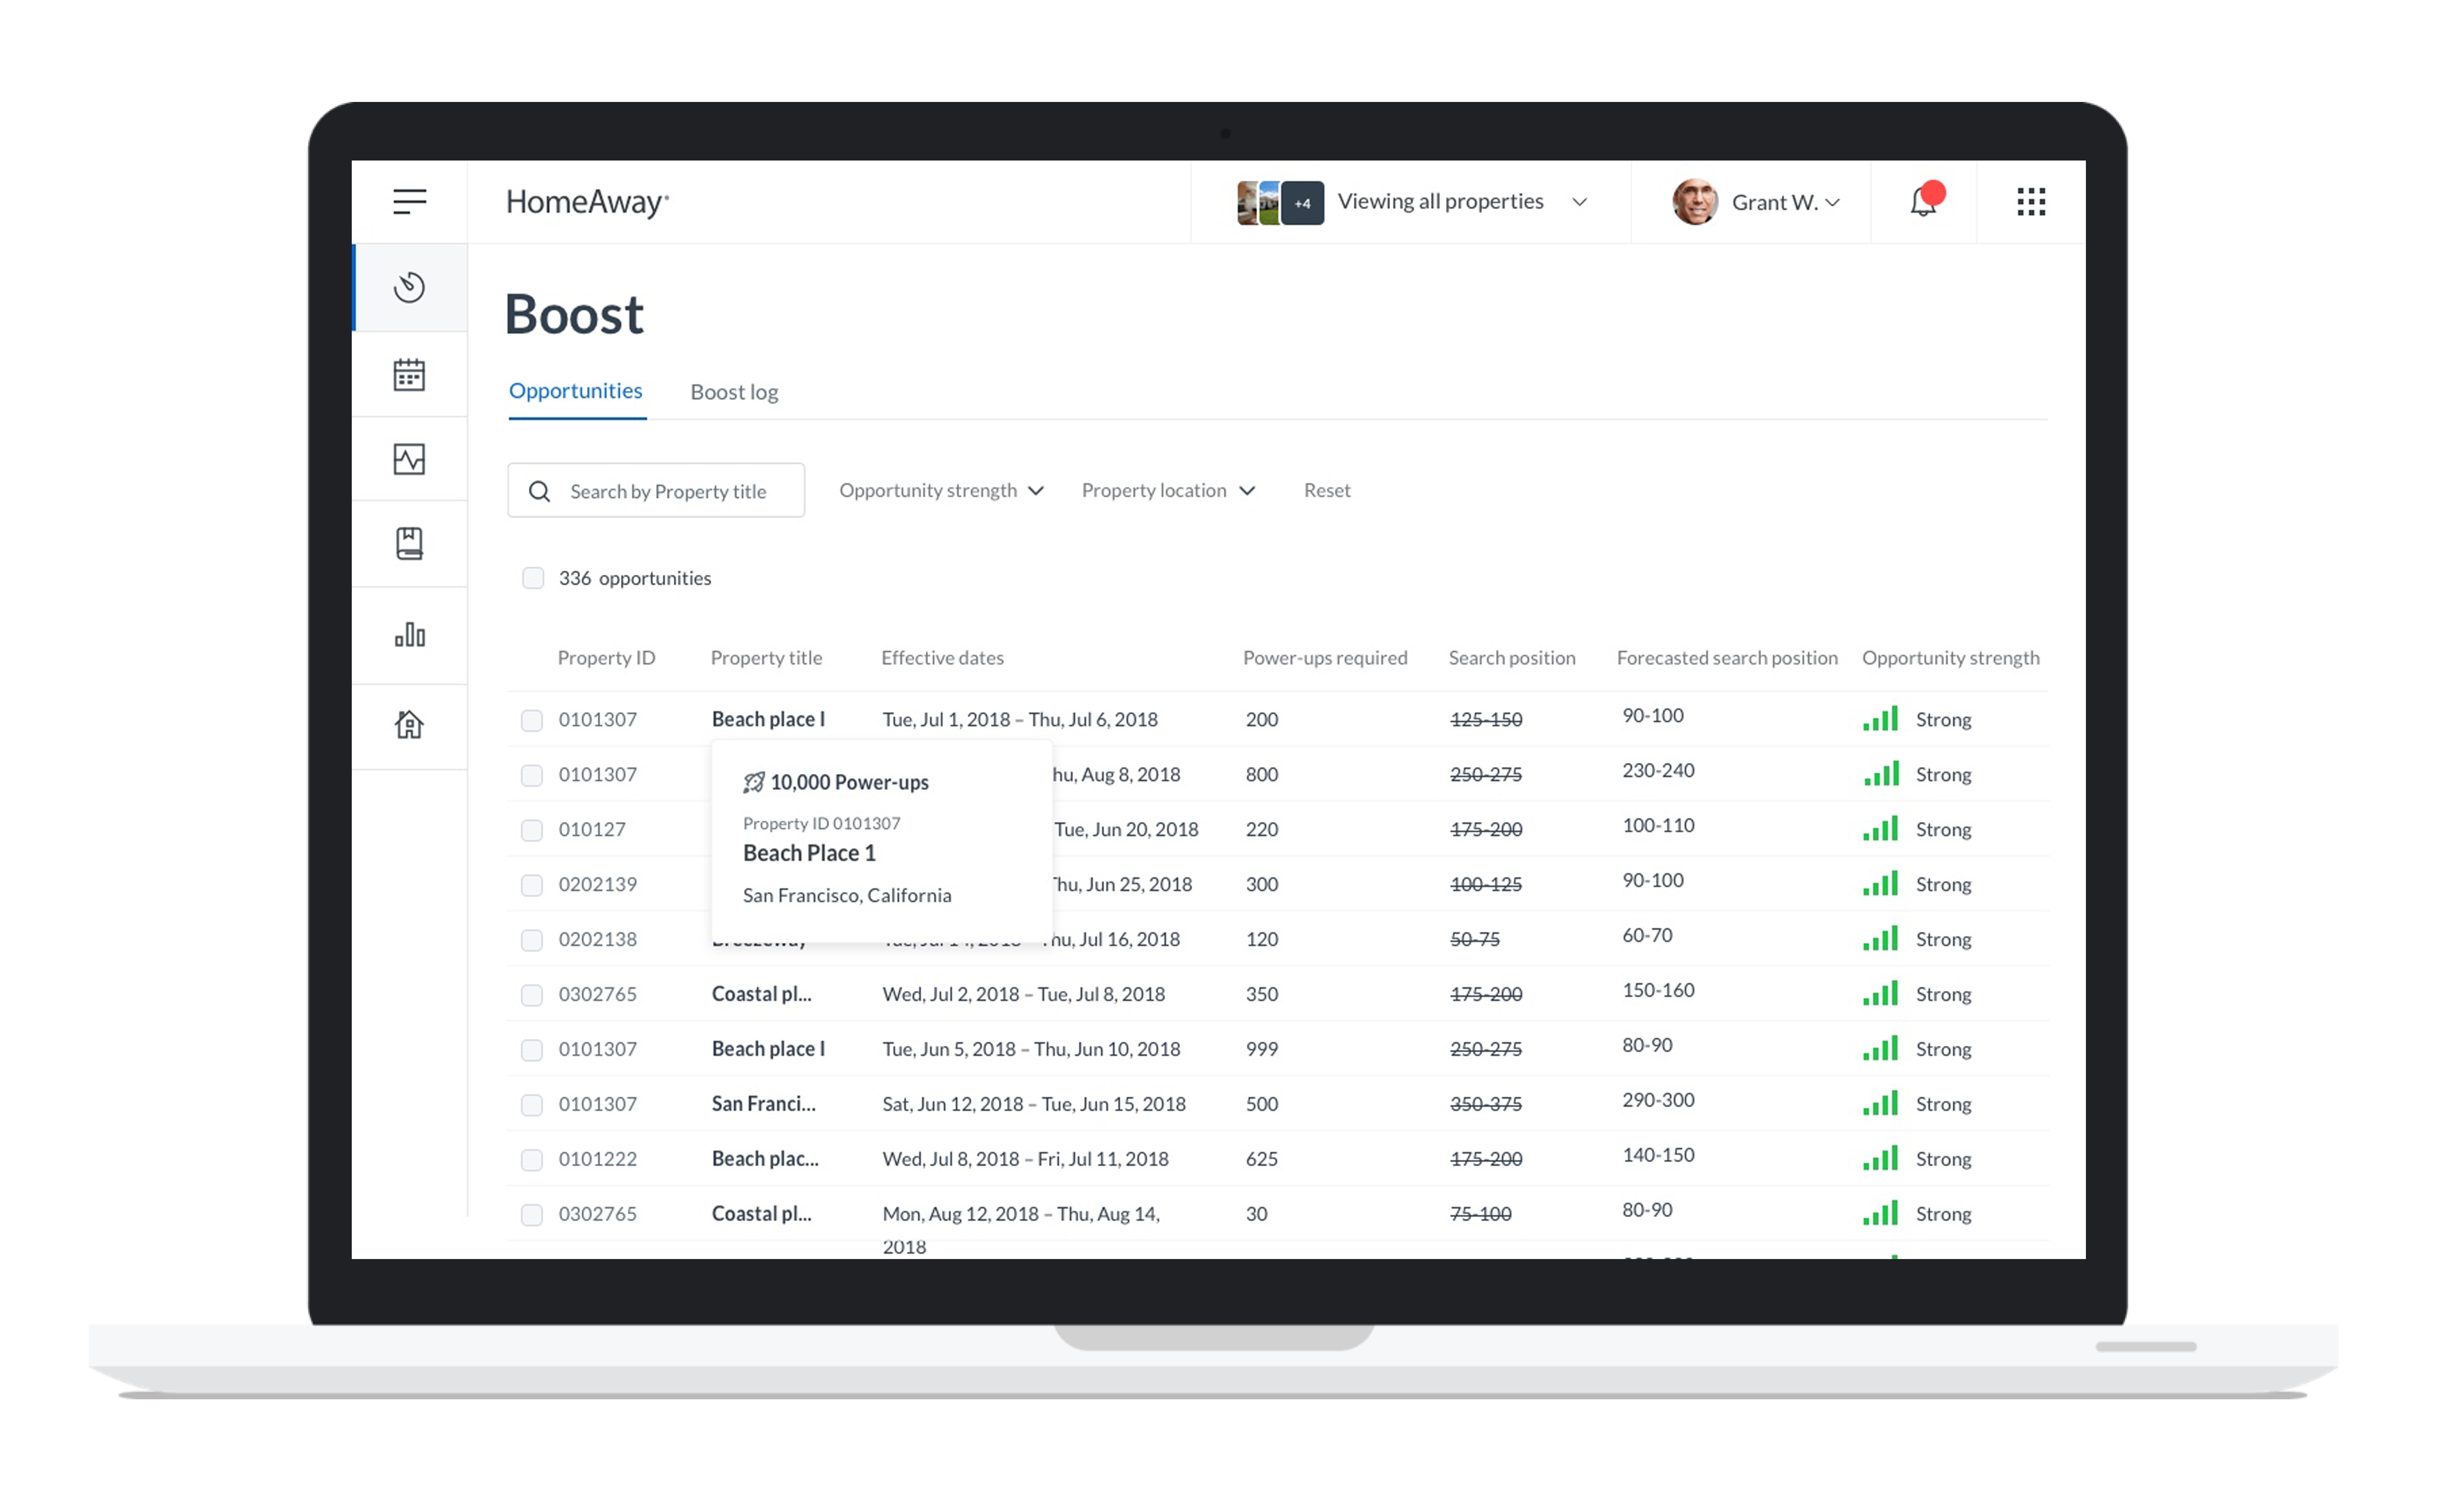Check the San Franci... row checkbox
The width and height of the screenshot is (2438, 1512).
coord(532,1105)
